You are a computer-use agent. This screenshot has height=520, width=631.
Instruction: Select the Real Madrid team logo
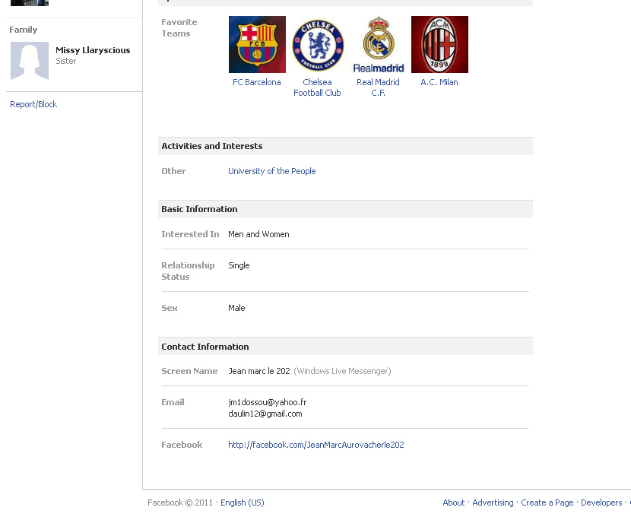(x=379, y=44)
